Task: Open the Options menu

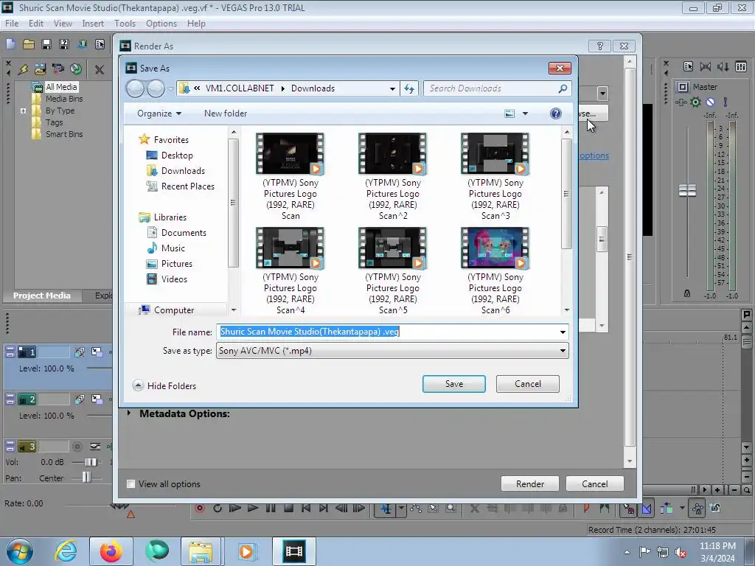Action: pyautogui.click(x=161, y=24)
